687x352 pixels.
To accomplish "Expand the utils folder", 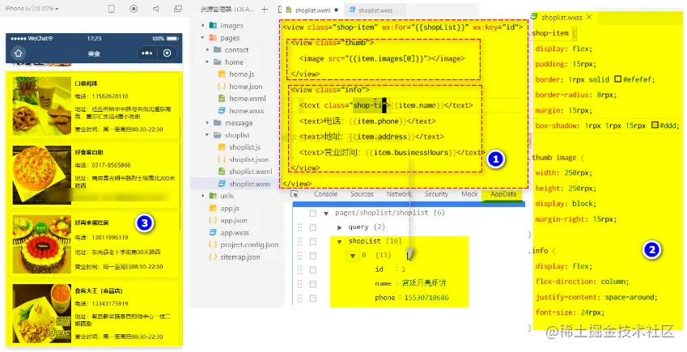I will click(x=203, y=196).
